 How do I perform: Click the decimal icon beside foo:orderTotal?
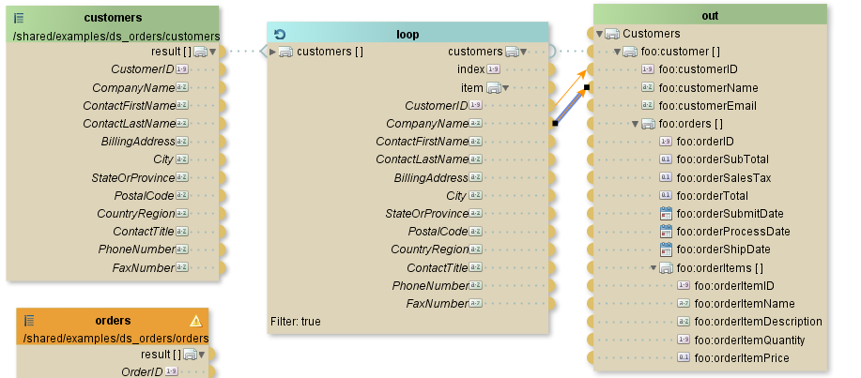pos(665,195)
